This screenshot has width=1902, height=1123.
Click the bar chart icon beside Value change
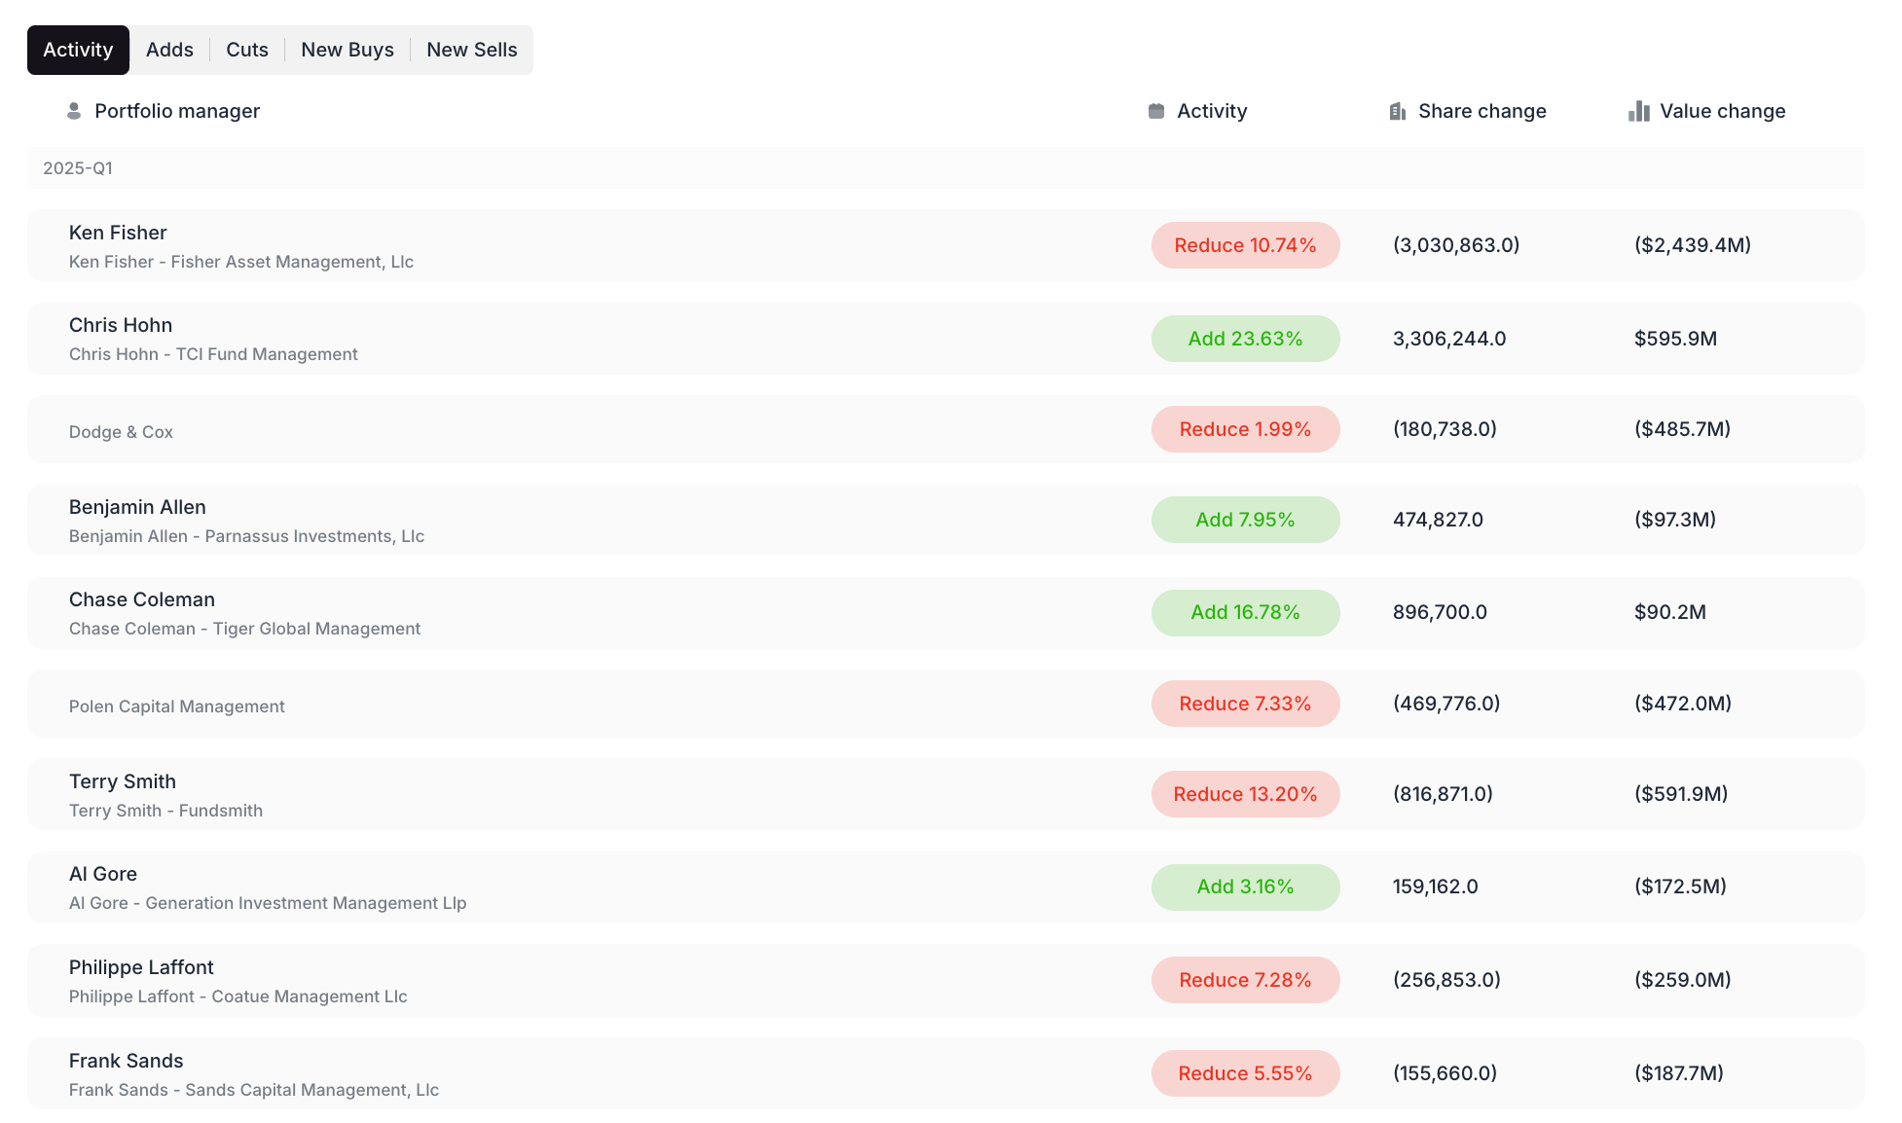coord(1639,111)
